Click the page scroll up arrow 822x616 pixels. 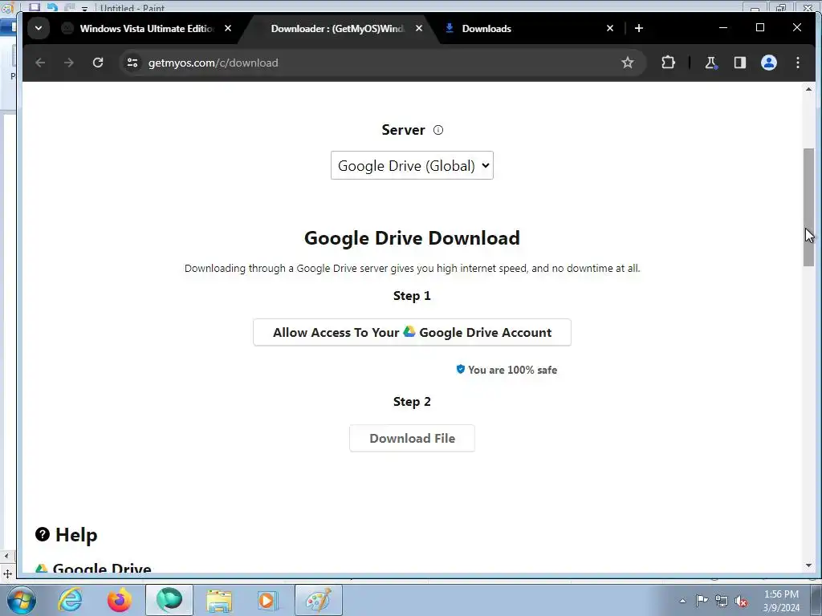[808, 90]
